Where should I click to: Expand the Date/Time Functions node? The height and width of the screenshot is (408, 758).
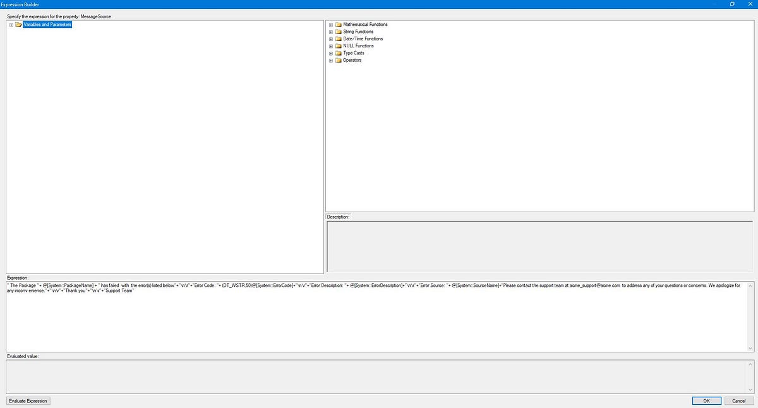pos(331,39)
